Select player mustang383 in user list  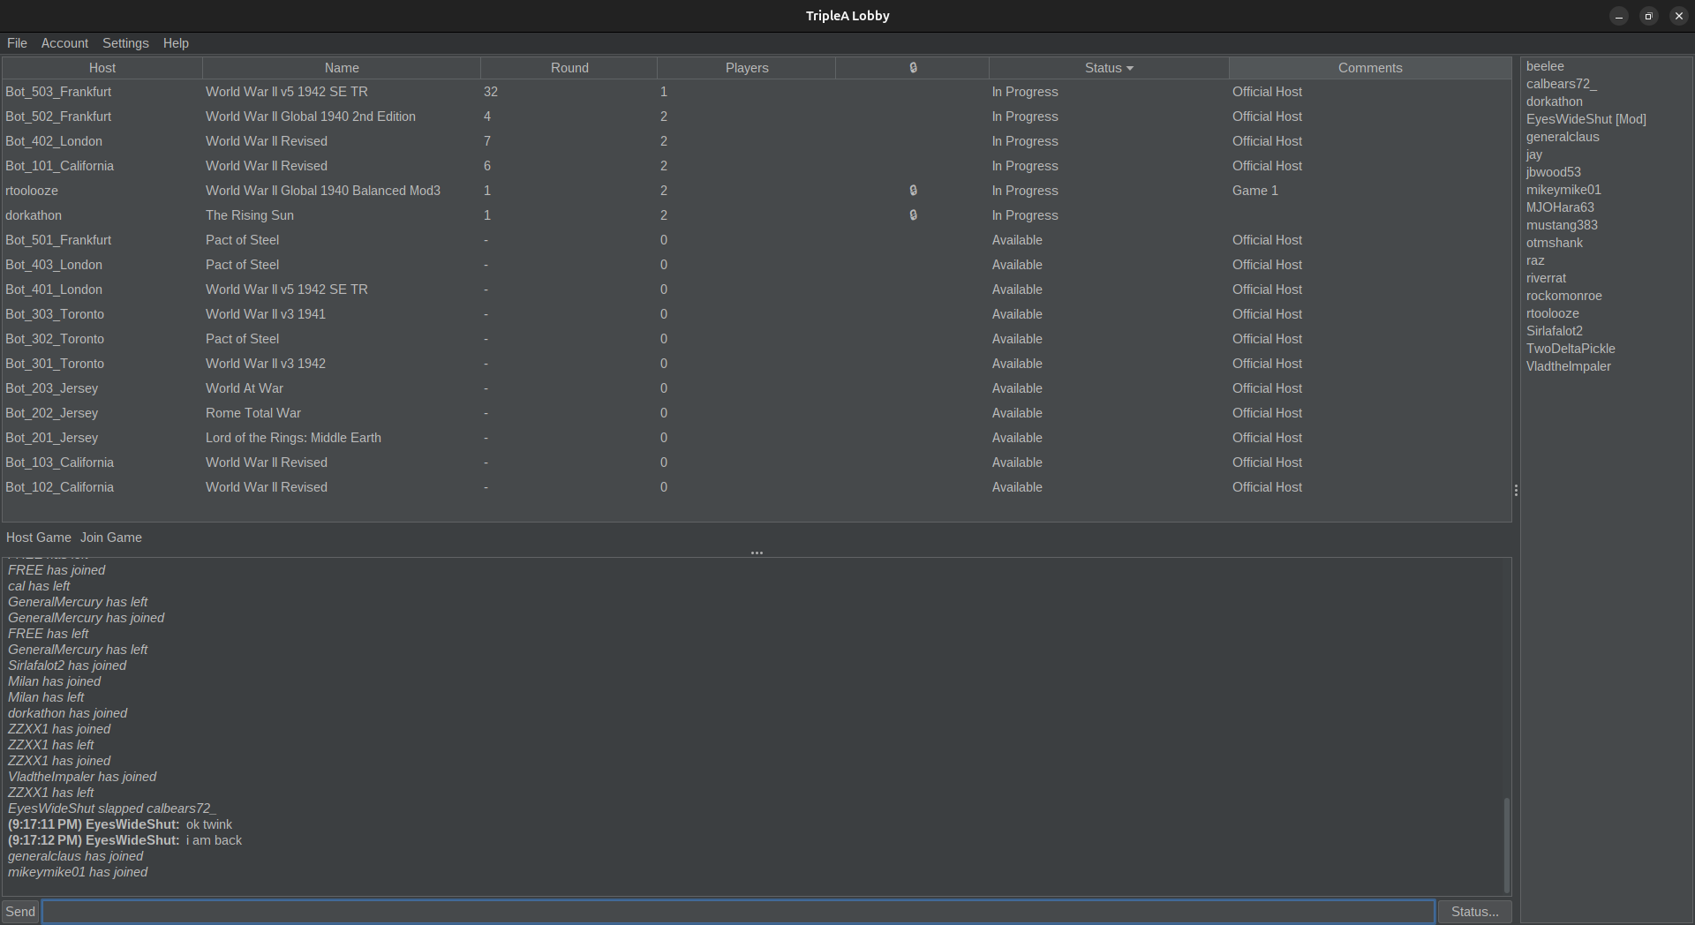(1562, 225)
